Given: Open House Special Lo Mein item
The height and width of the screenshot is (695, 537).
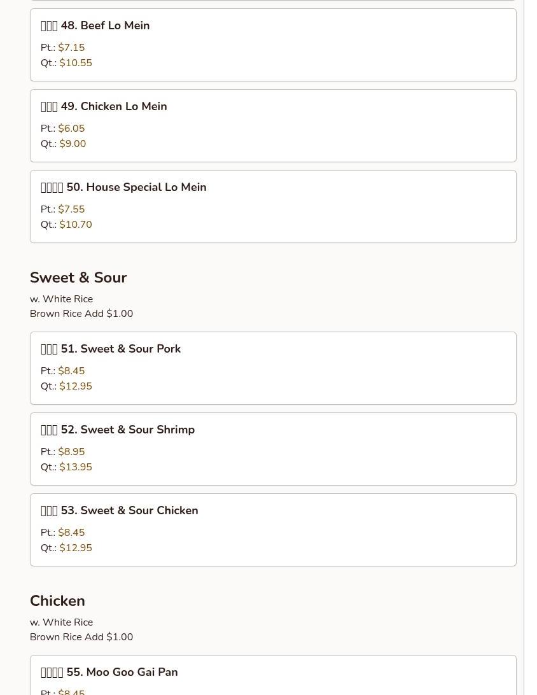Looking at the screenshot, I should coord(123,188).
